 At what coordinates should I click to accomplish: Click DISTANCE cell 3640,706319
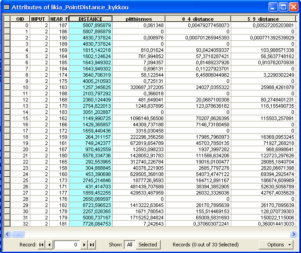click(91, 75)
